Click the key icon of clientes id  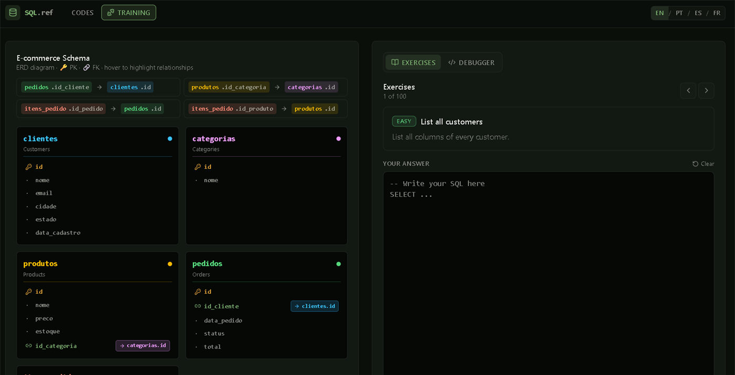tap(28, 167)
